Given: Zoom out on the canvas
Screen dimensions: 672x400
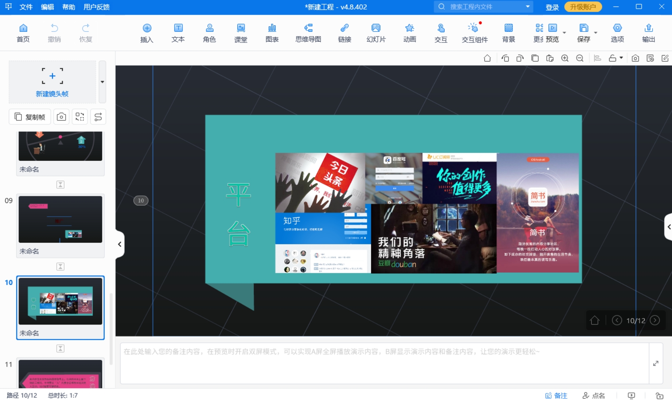Looking at the screenshot, I should click(x=580, y=58).
